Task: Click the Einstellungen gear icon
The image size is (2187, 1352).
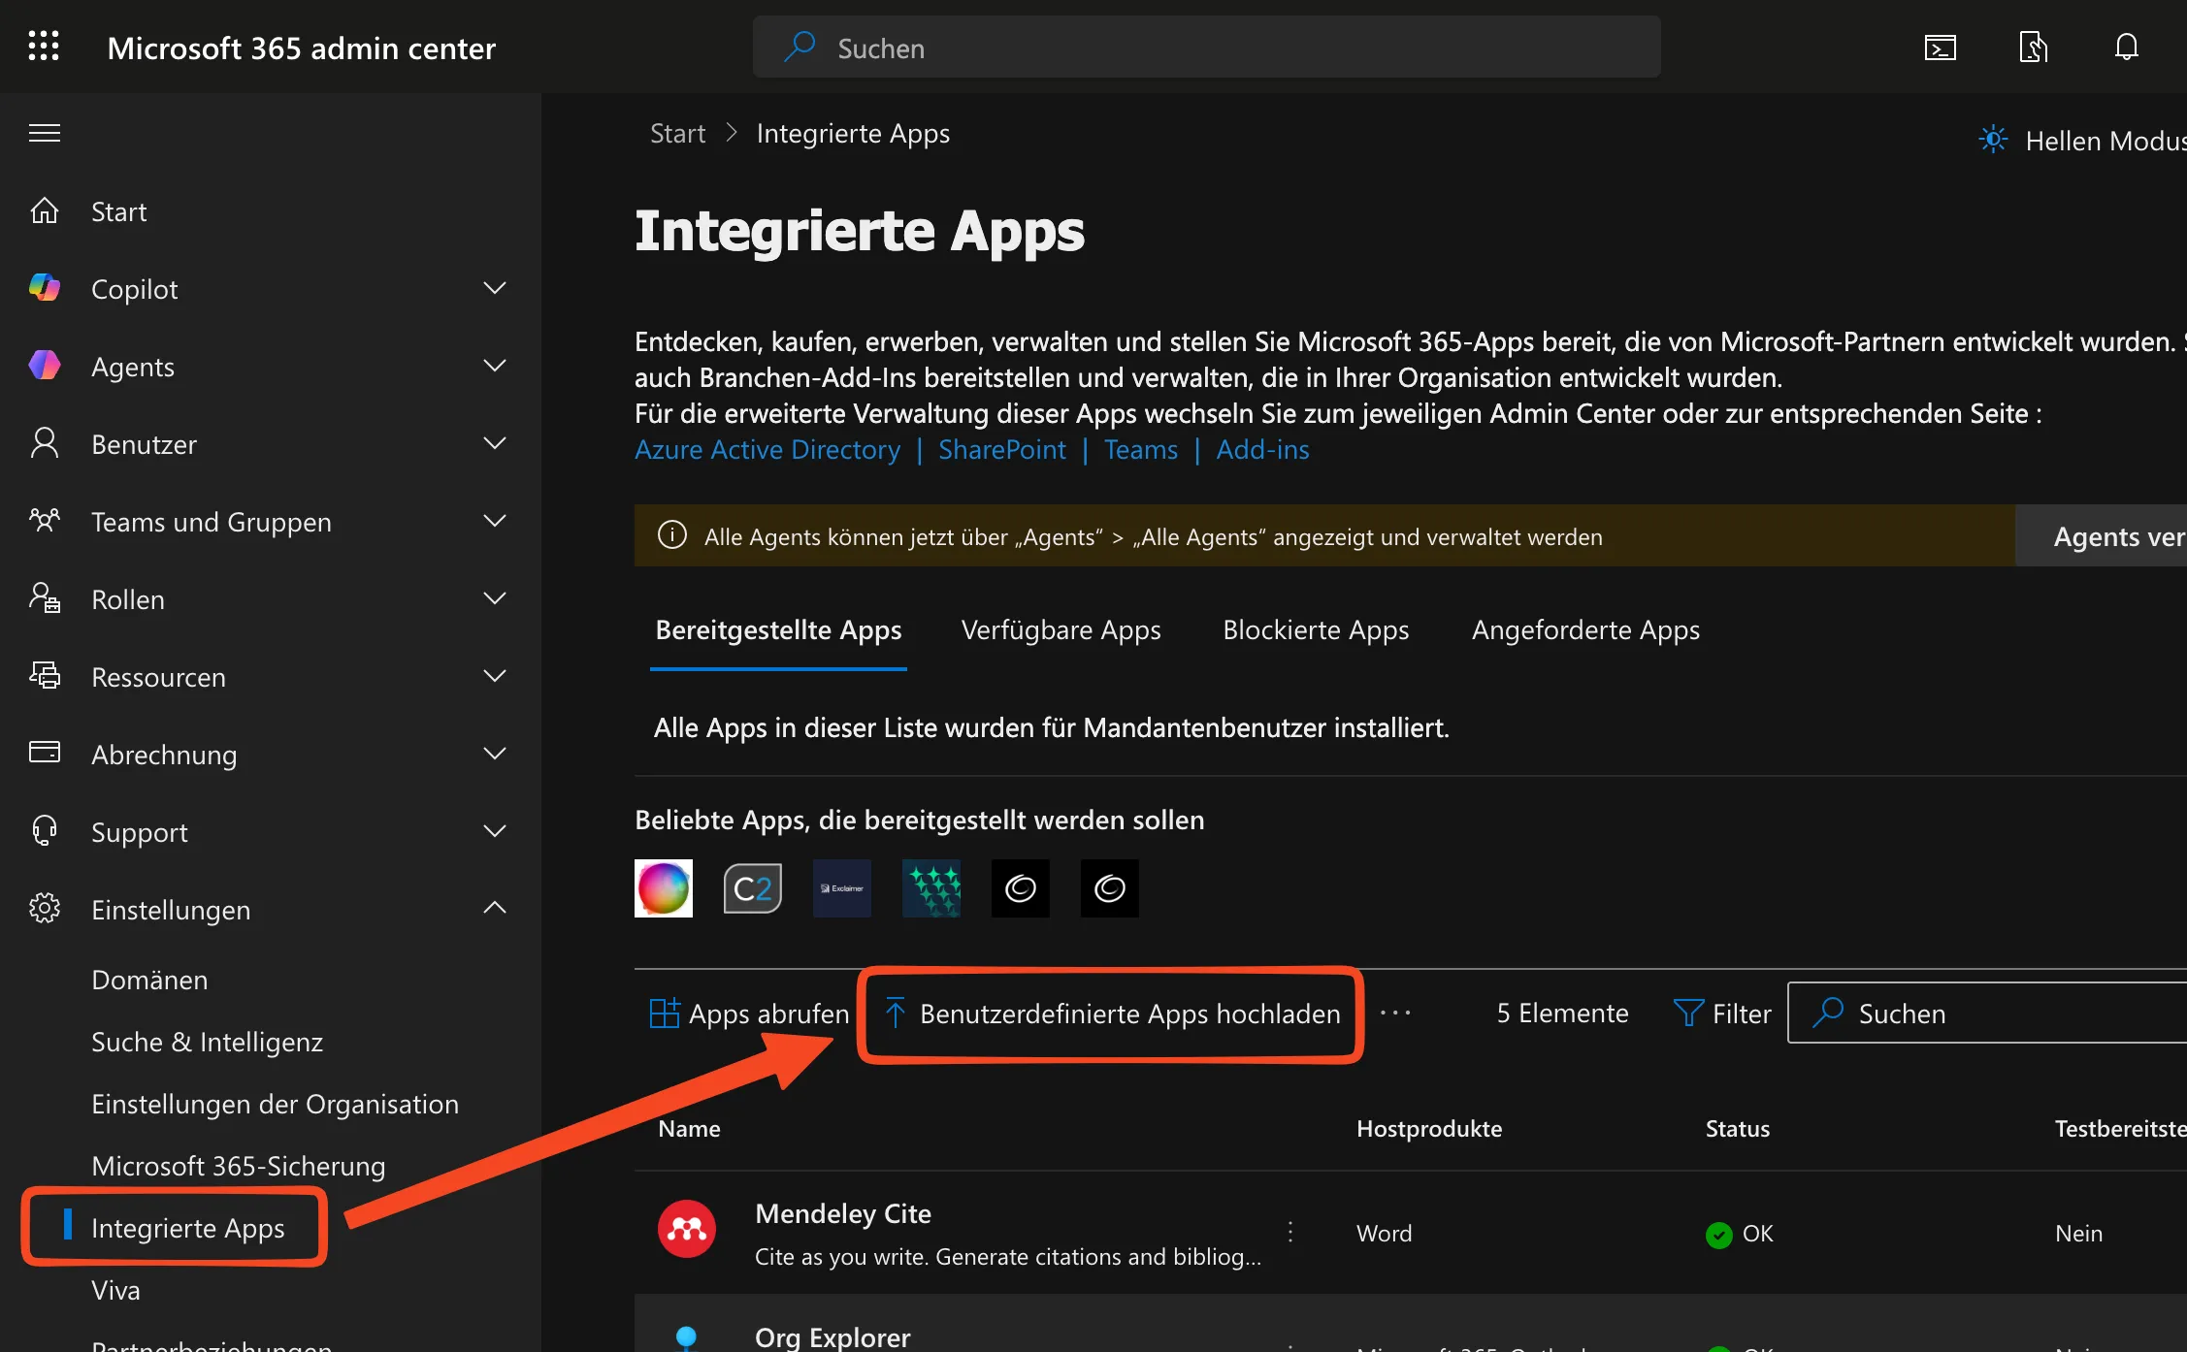Action: [45, 909]
